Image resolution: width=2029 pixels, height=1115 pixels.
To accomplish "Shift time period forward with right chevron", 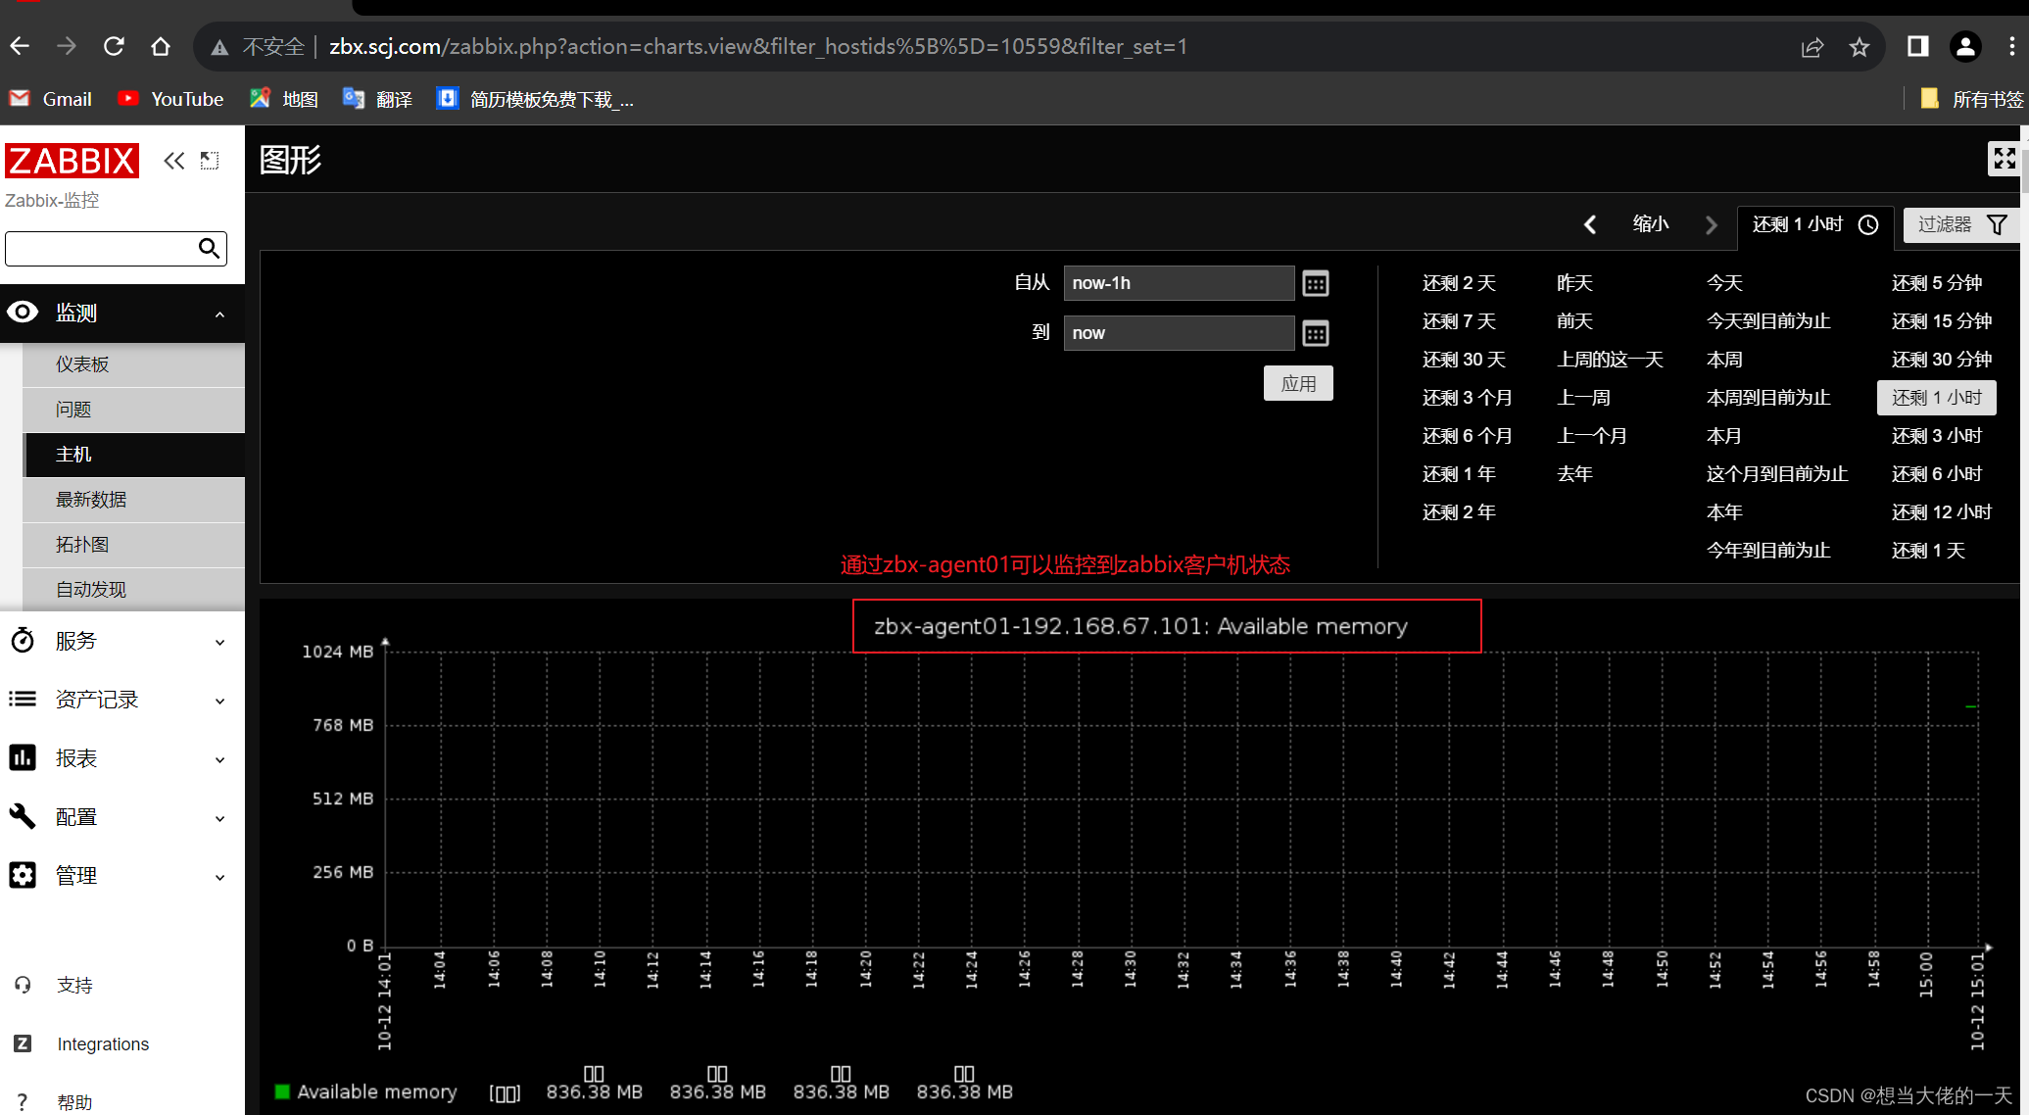I will 1712,224.
